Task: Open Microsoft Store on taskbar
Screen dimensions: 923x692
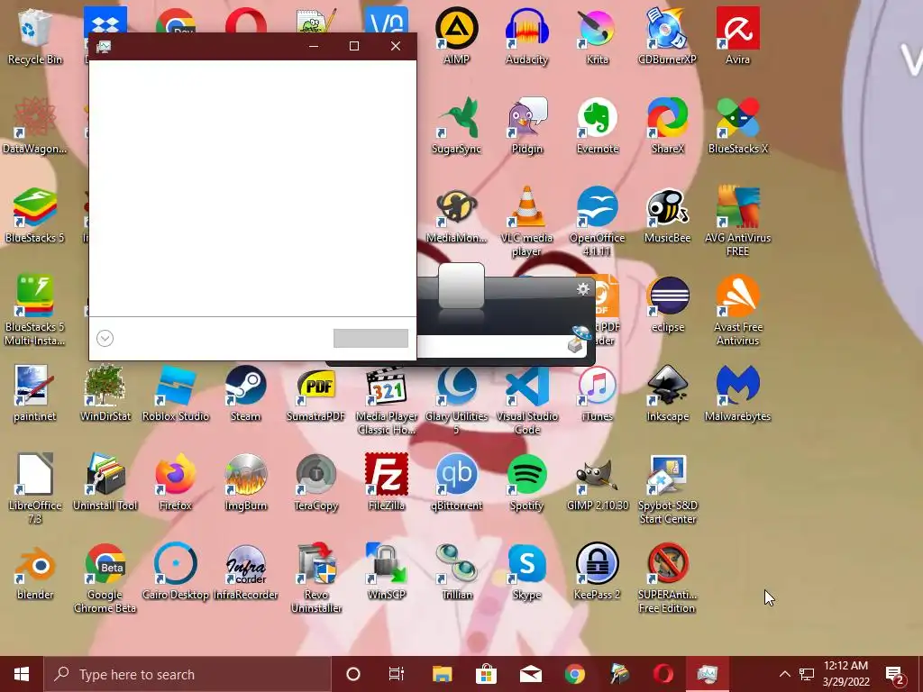Action: pos(486,674)
